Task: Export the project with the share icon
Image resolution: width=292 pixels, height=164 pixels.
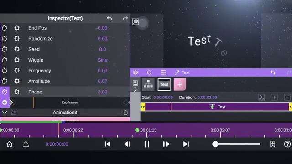Action: click(x=26, y=144)
